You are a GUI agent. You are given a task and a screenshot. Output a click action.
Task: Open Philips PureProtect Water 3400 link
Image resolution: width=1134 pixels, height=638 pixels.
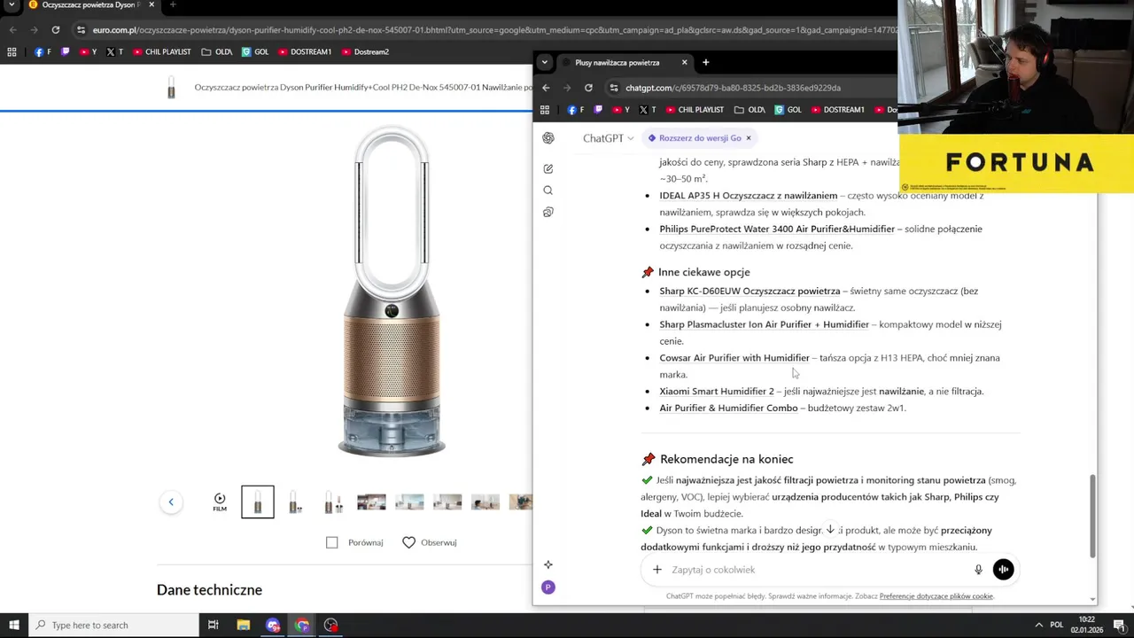[777, 229]
